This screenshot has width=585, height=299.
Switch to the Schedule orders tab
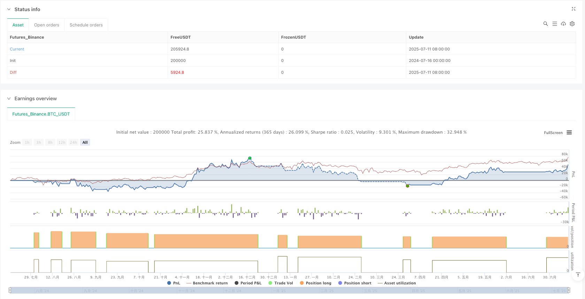coord(86,25)
